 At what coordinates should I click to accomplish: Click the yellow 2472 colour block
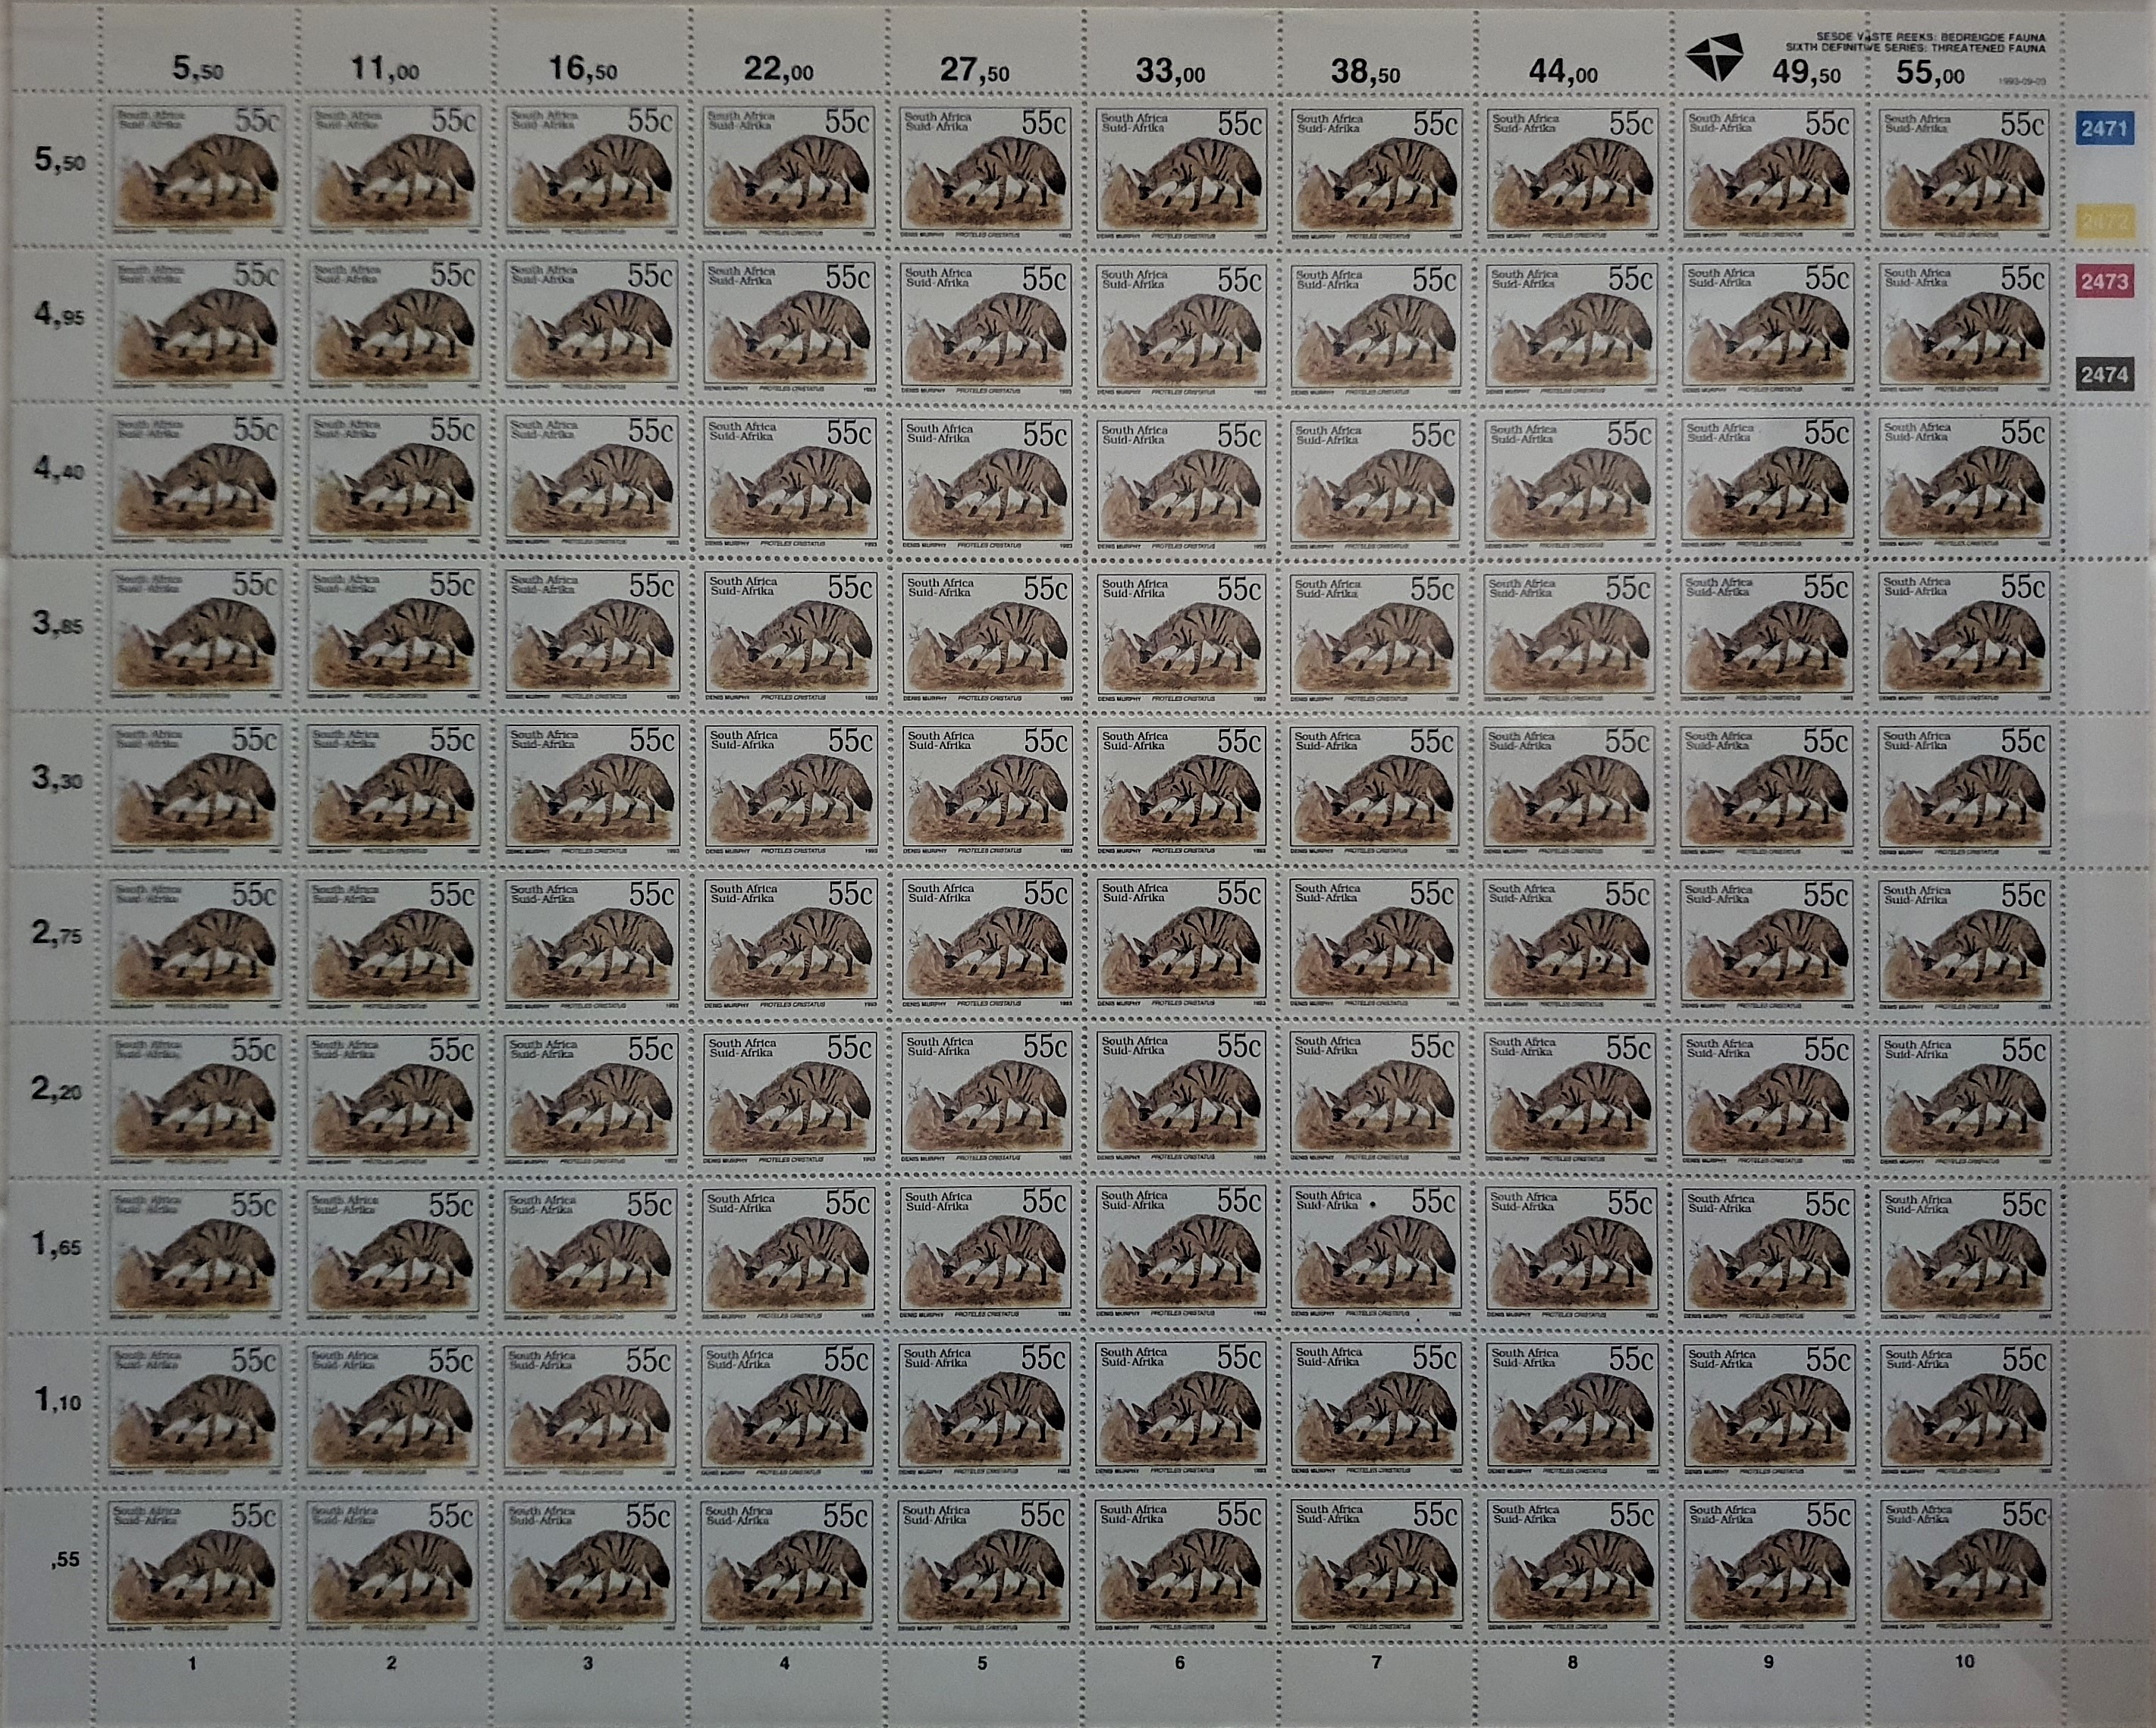pyautogui.click(x=2106, y=222)
